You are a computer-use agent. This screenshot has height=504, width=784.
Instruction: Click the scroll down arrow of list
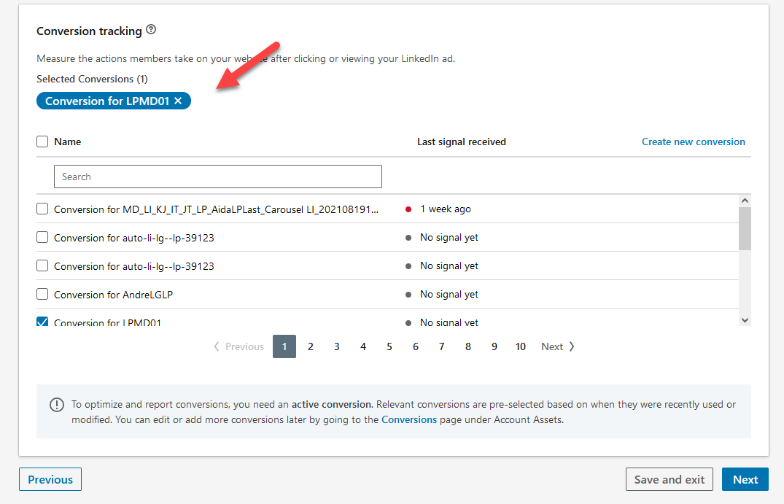(x=745, y=319)
